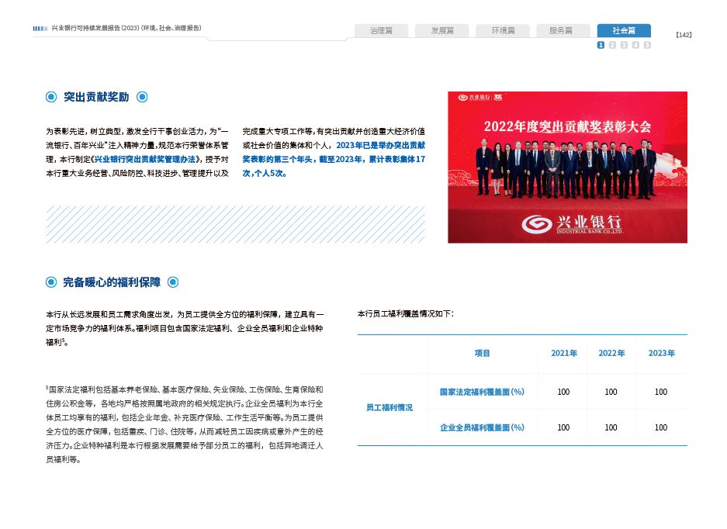The width and height of the screenshot is (727, 529).
Task: Click circle icon left of 完备暖心的福利保障 heading
Action: click(x=51, y=282)
